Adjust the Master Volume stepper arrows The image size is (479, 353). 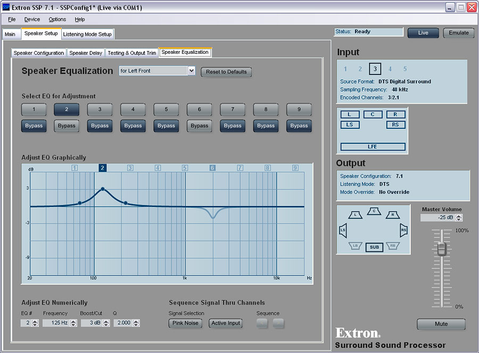pyautogui.click(x=459, y=218)
